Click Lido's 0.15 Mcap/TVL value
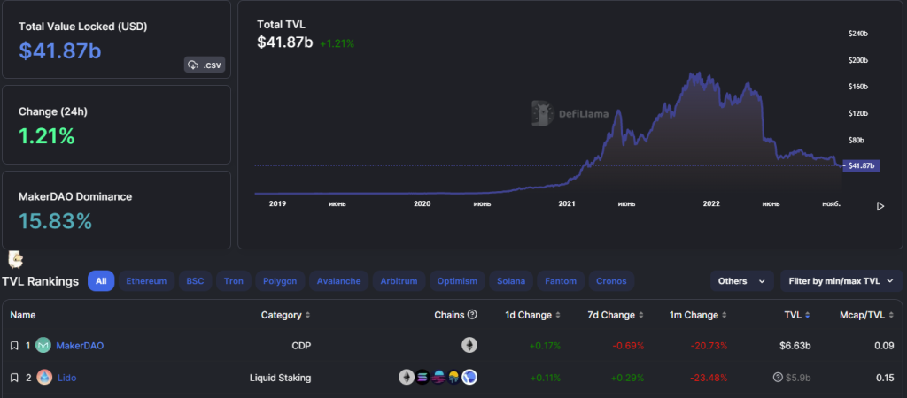 point(885,378)
